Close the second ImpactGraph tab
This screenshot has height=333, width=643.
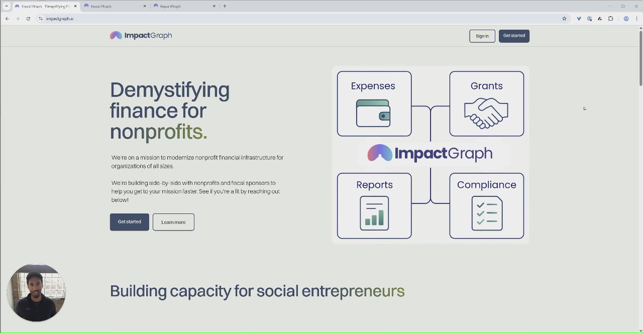click(145, 6)
